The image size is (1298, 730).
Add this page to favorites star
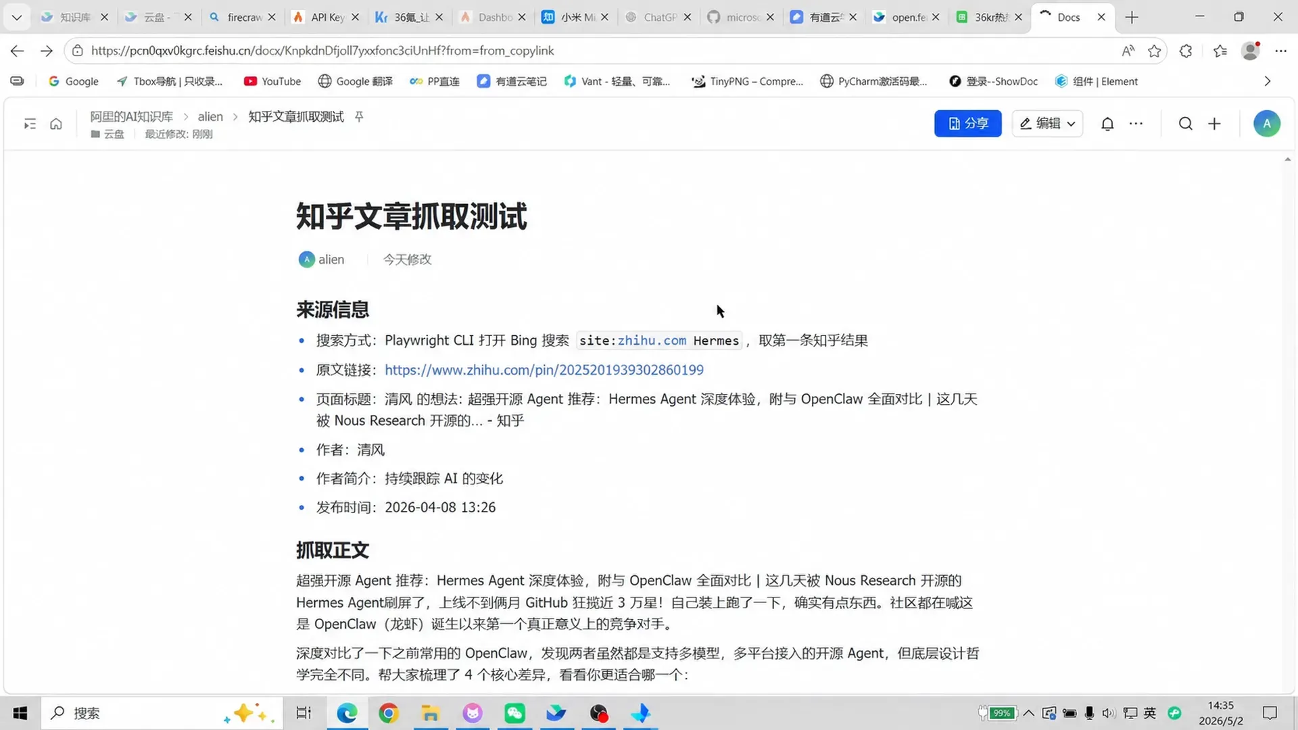1155,51
